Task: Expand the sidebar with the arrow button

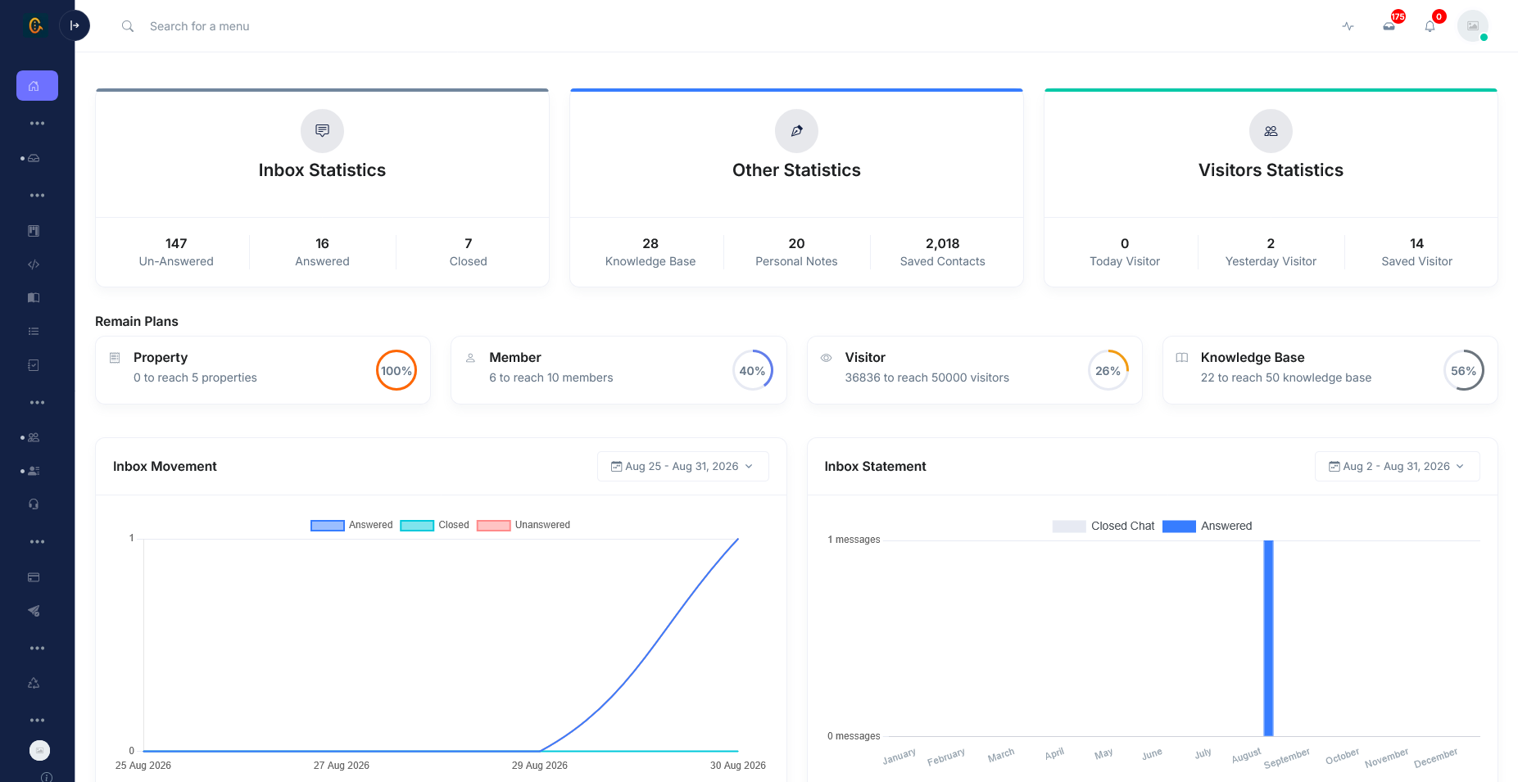Action: [75, 25]
